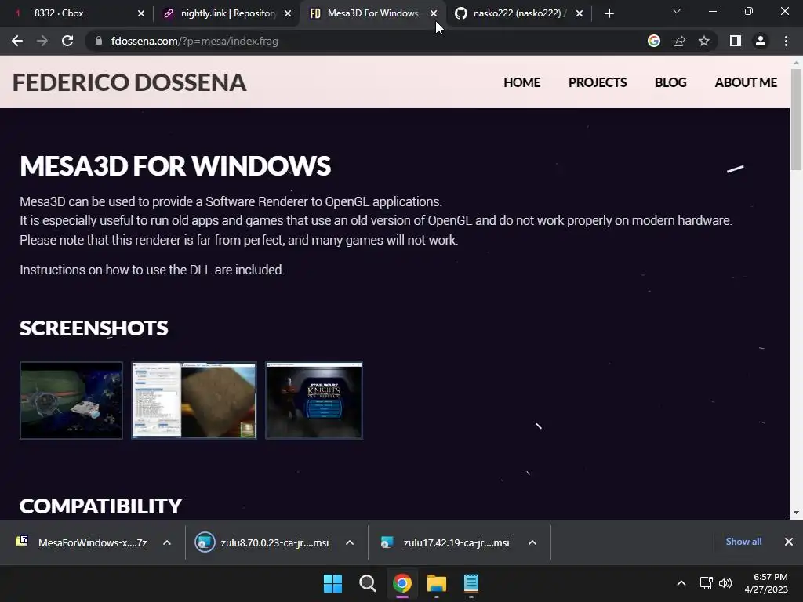Screen dimensions: 803x602
Task: Open the tab search dropdown arrow
Action: (677, 11)
